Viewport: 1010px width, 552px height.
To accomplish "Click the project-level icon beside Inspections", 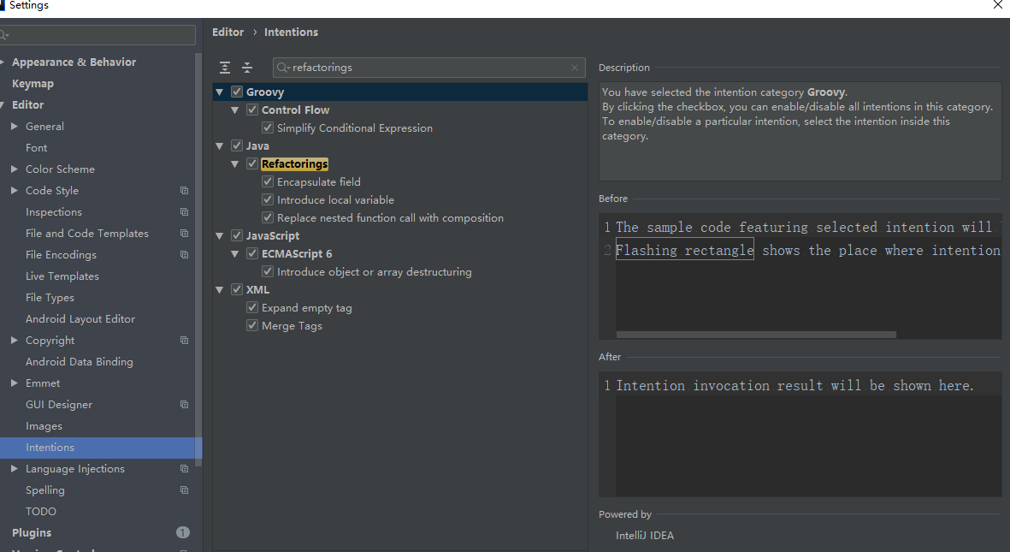I will click(x=184, y=212).
